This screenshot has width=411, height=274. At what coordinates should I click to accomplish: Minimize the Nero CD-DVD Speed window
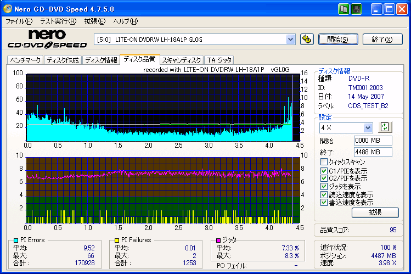tap(376, 9)
